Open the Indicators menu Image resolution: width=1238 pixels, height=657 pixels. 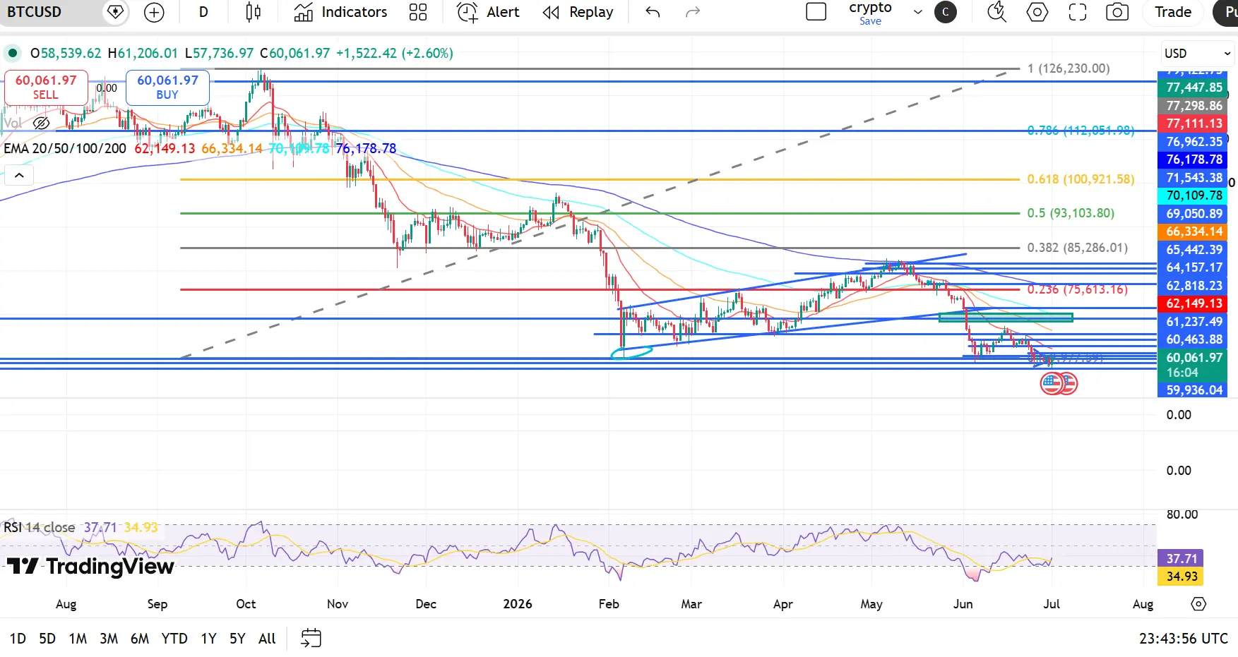[x=340, y=12]
